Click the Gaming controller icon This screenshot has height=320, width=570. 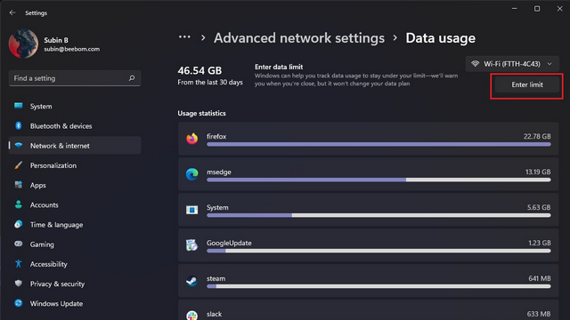point(18,244)
